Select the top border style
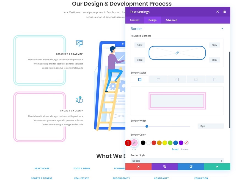The image size is (242, 186). point(158,80)
